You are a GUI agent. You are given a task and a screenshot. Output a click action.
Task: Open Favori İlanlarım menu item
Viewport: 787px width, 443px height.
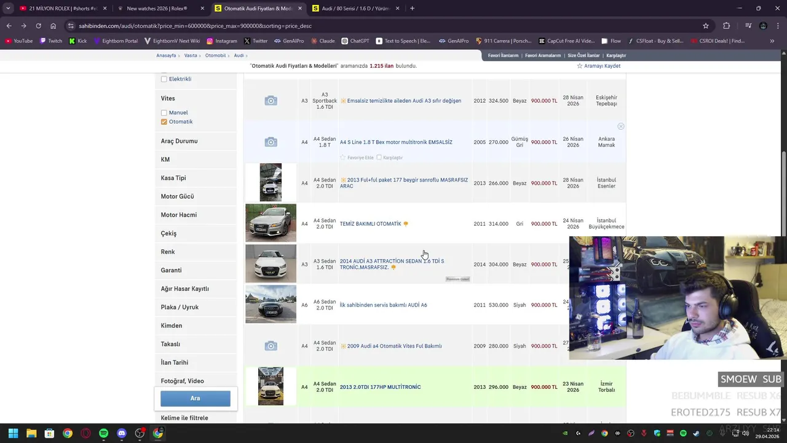[x=503, y=55]
